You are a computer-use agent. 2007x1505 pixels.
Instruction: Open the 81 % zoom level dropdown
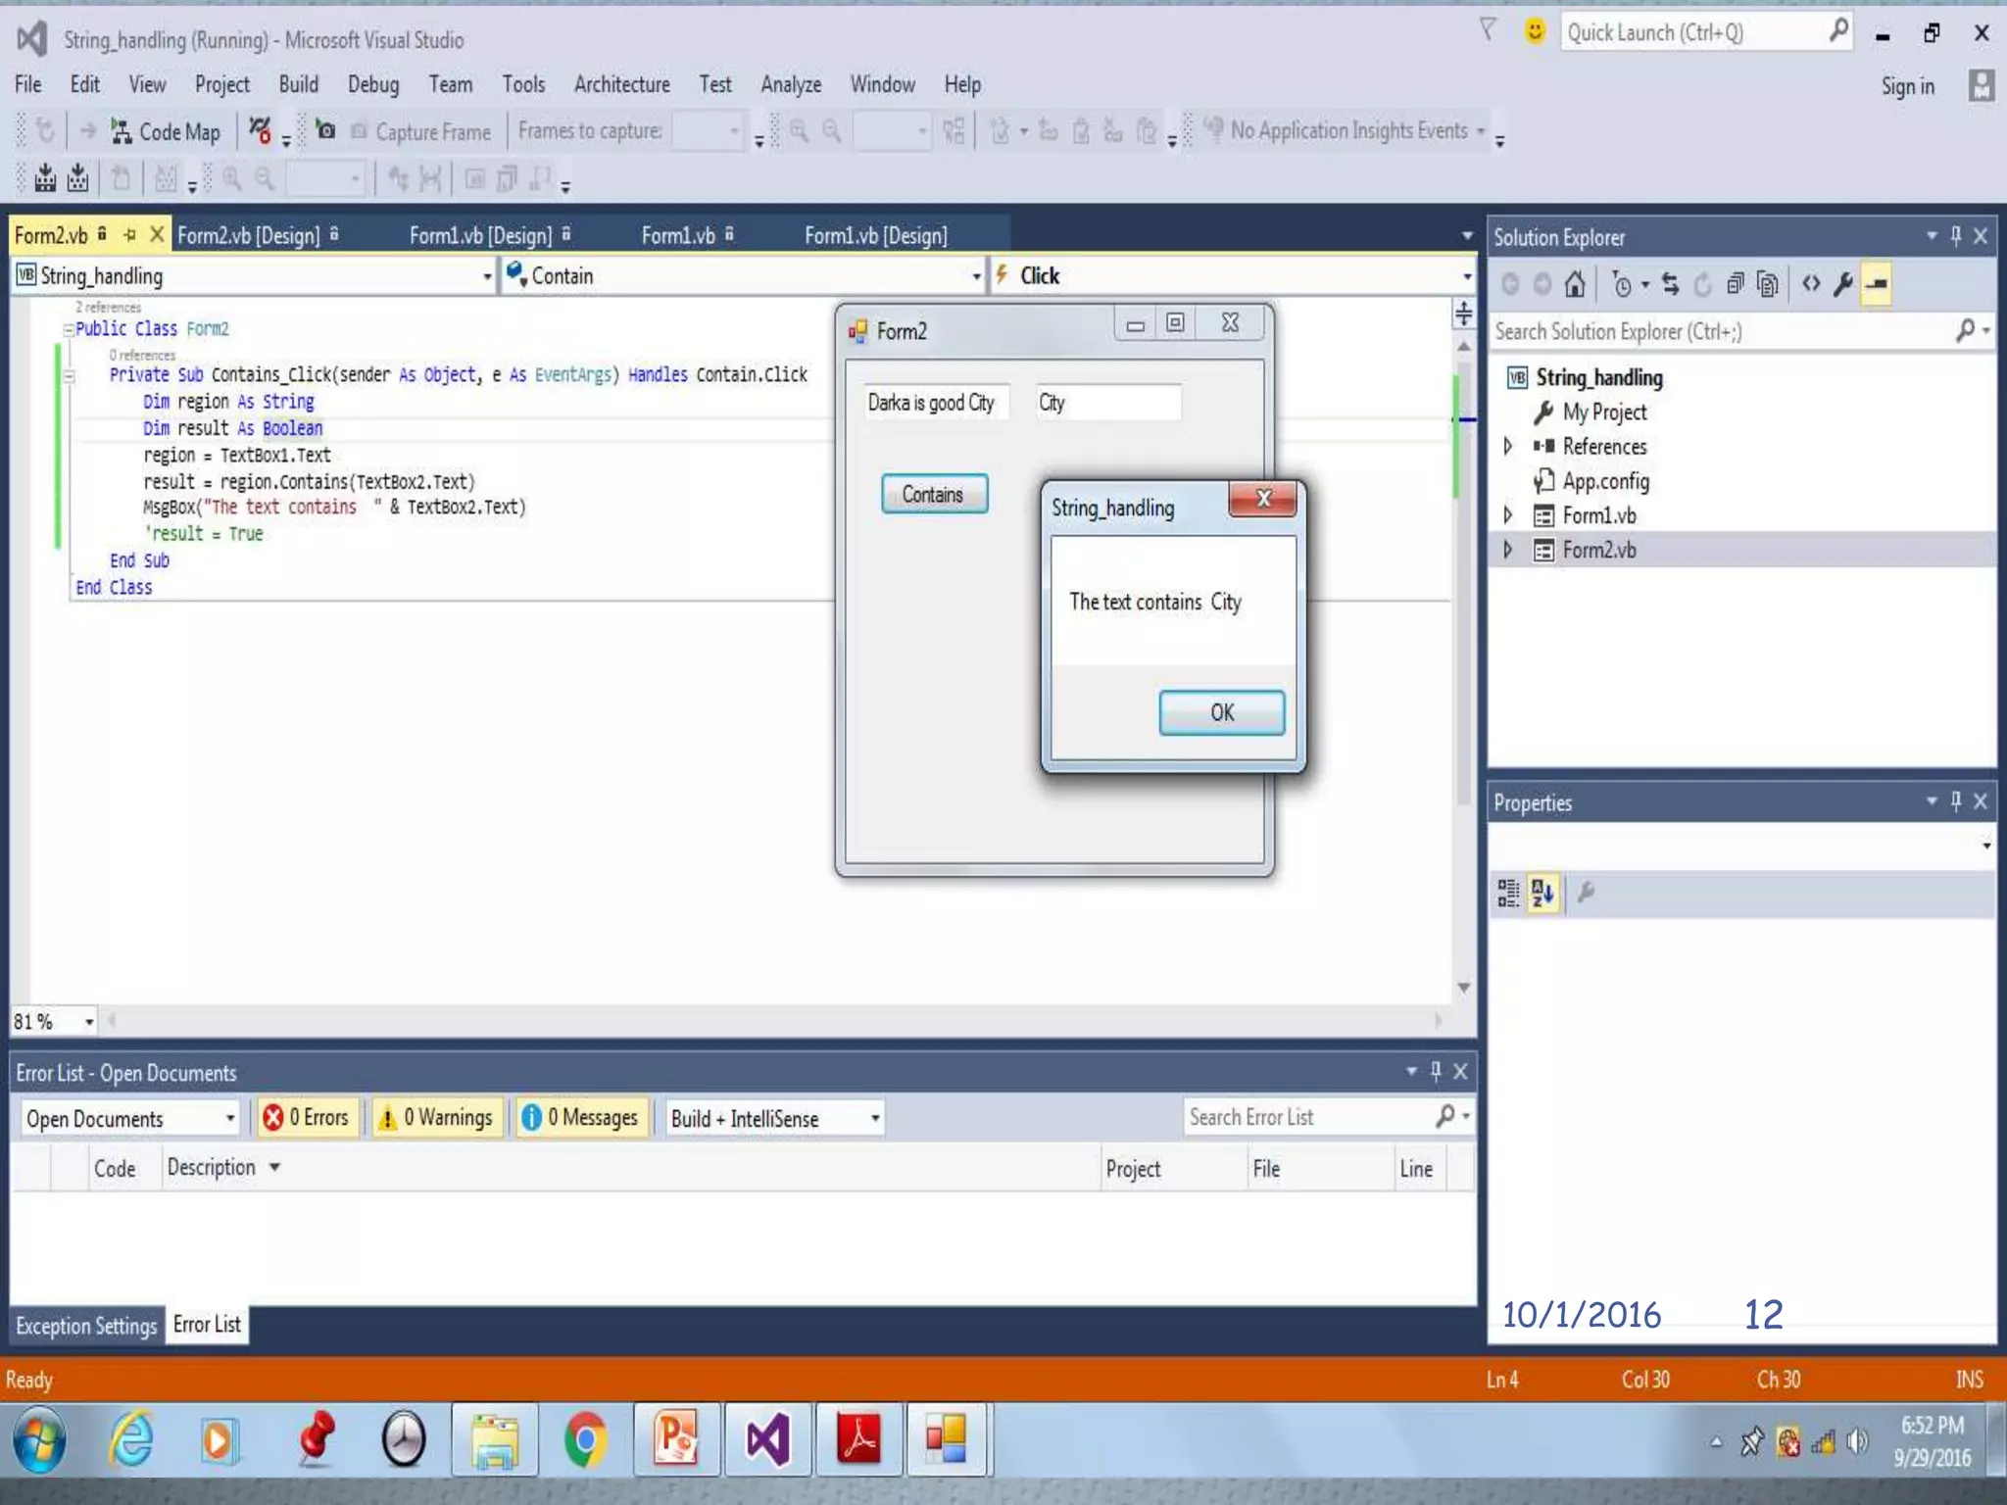pyautogui.click(x=88, y=1022)
